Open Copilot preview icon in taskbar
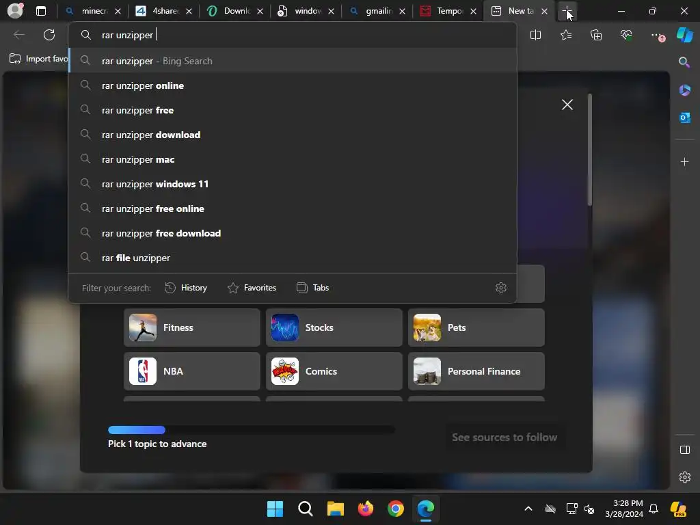700x525 pixels. [678, 509]
